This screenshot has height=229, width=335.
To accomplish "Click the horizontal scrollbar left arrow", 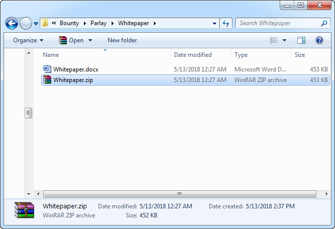I will [x=38, y=194].
